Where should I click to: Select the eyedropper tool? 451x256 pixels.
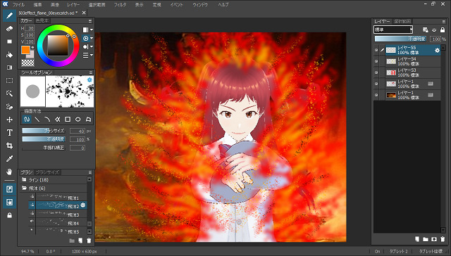9,159
